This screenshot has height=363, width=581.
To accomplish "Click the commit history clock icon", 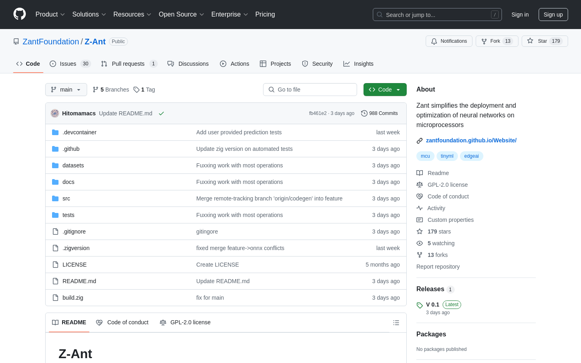I will pyautogui.click(x=364, y=113).
